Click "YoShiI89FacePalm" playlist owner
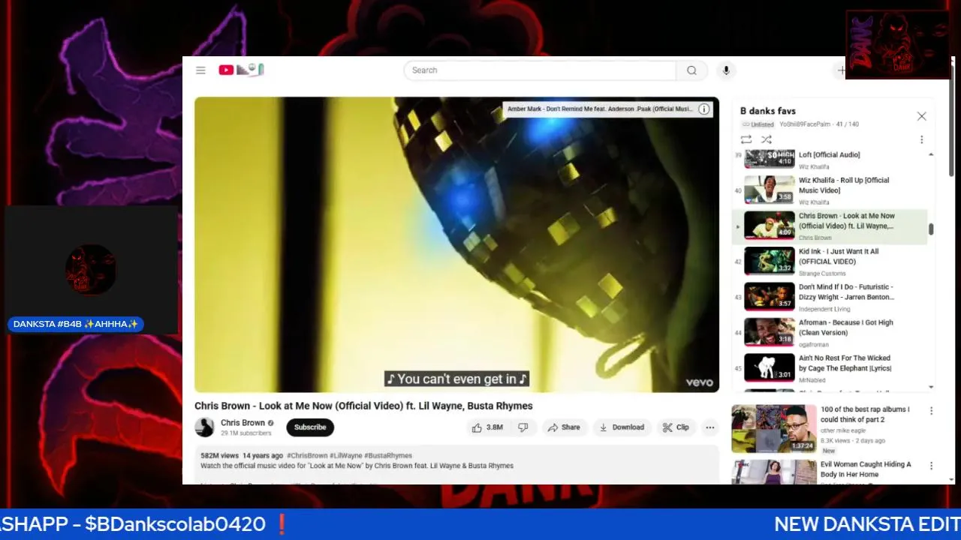 [806, 124]
